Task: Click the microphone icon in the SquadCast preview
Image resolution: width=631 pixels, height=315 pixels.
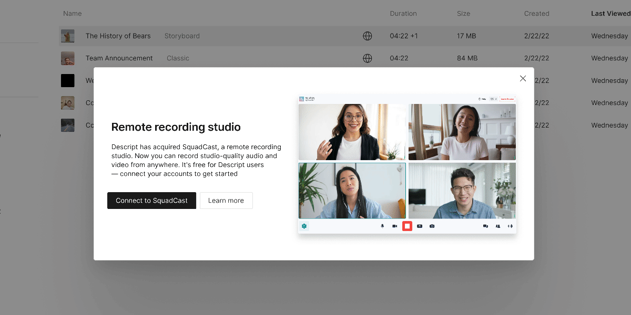Action: pyautogui.click(x=382, y=226)
